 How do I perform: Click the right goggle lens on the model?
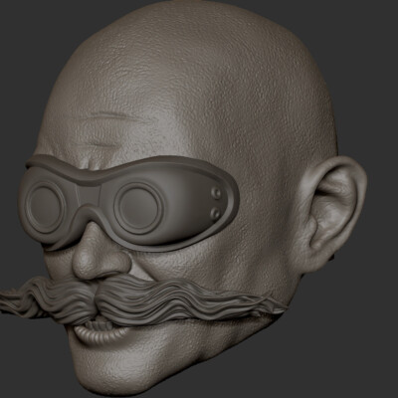pos(138,207)
